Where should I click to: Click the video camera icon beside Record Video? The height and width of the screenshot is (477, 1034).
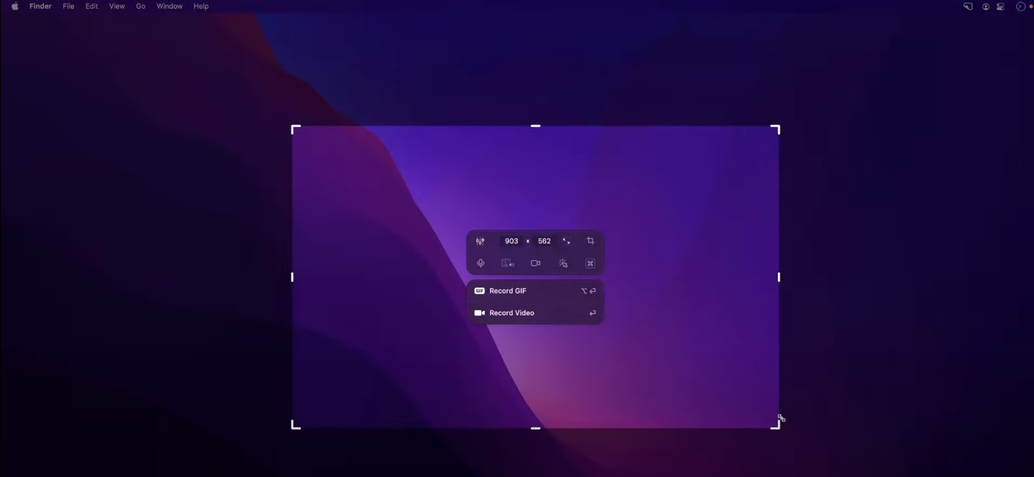[x=479, y=313]
